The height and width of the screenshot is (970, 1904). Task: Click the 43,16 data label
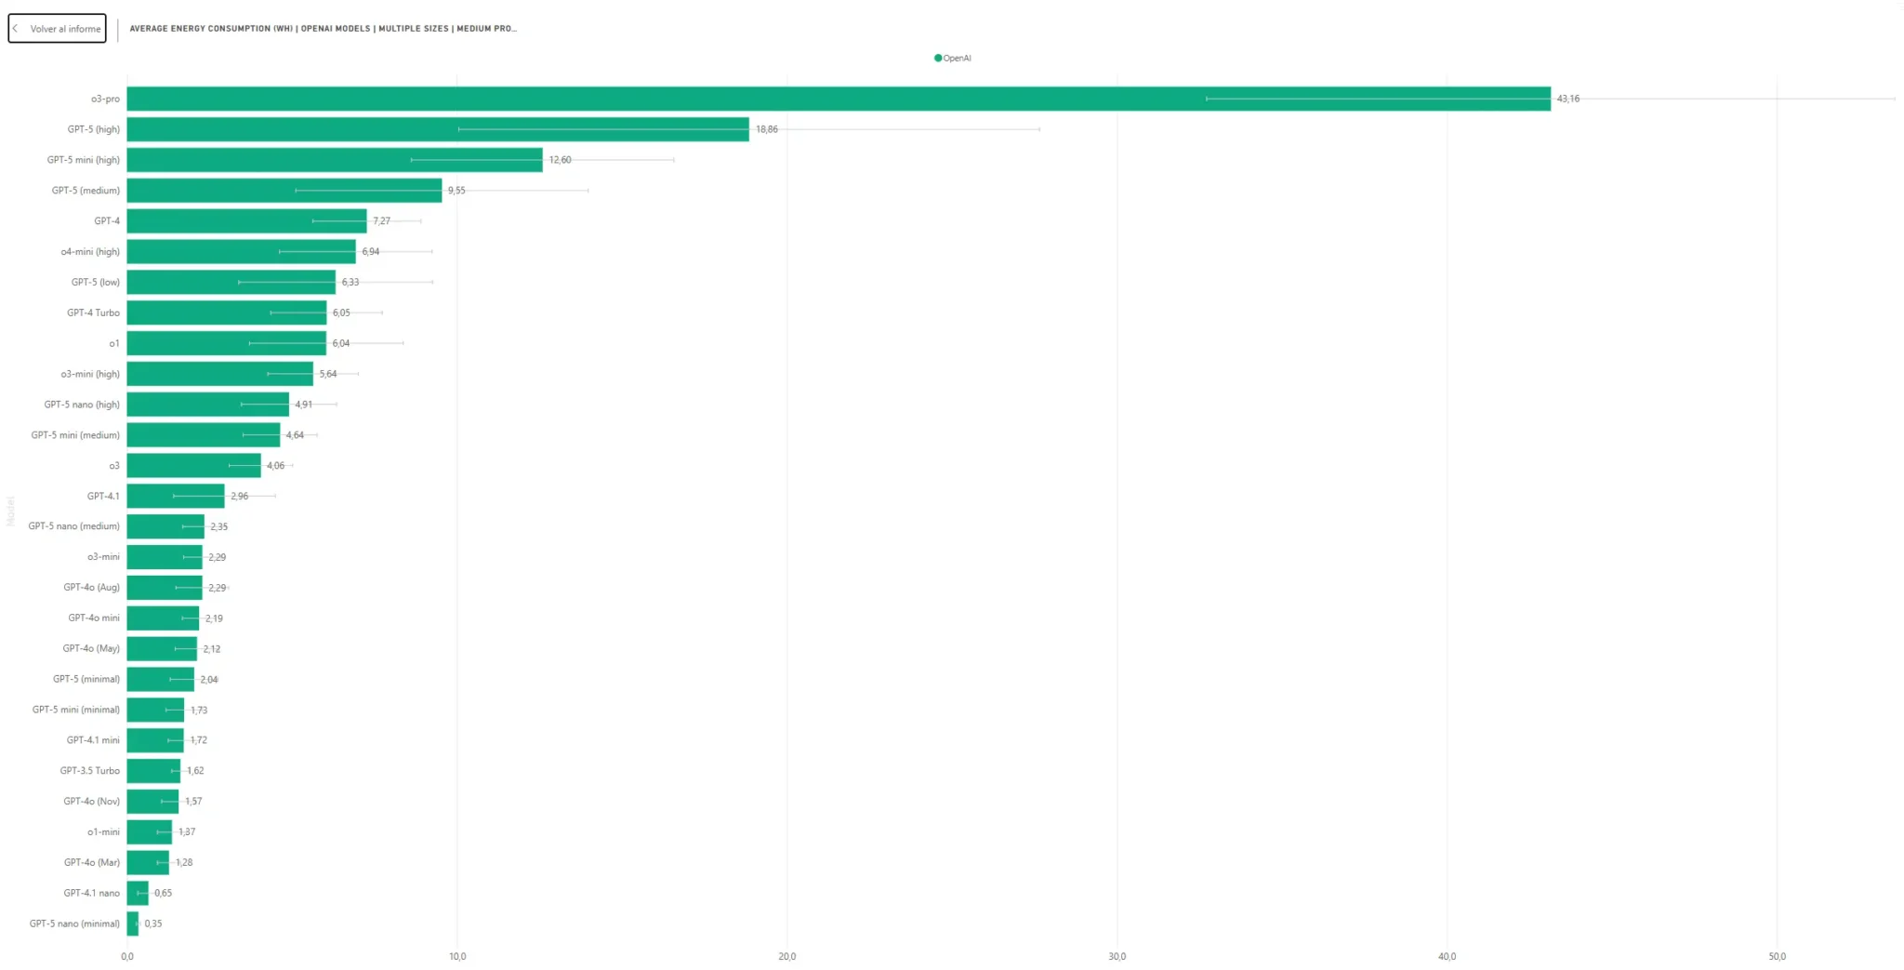1568,99
